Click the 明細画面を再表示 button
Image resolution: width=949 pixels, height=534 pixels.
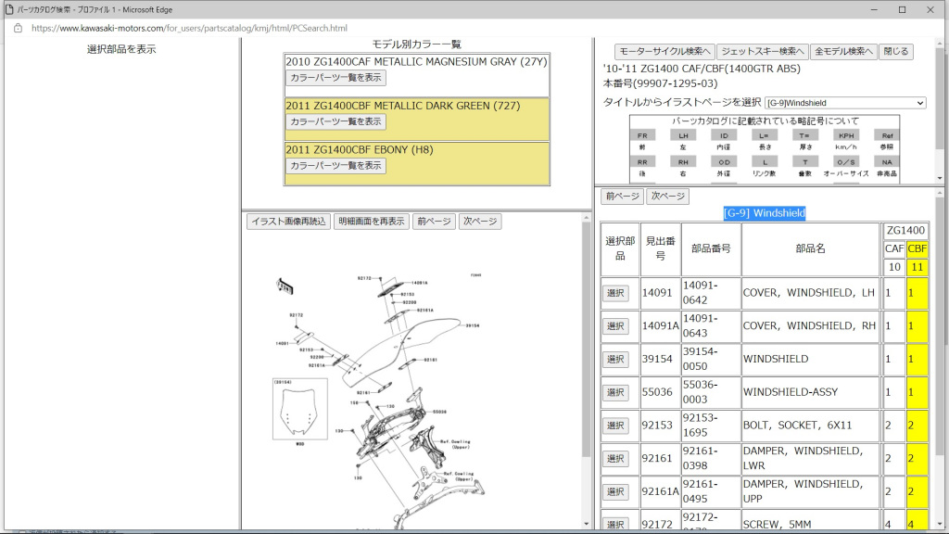pyautogui.click(x=371, y=222)
